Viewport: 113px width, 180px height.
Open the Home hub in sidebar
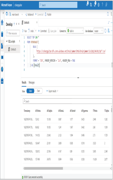(2, 22)
